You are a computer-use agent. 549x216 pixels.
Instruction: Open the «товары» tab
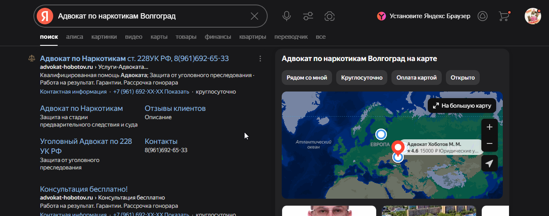186,37
